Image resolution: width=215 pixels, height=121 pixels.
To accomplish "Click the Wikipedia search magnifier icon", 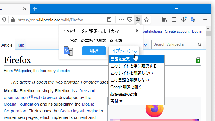I will (200, 44).
